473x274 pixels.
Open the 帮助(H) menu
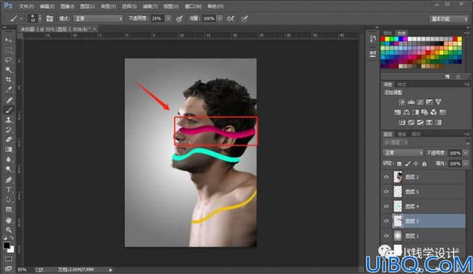tap(215, 6)
